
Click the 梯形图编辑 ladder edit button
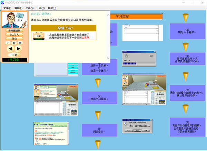[x=14, y=31]
